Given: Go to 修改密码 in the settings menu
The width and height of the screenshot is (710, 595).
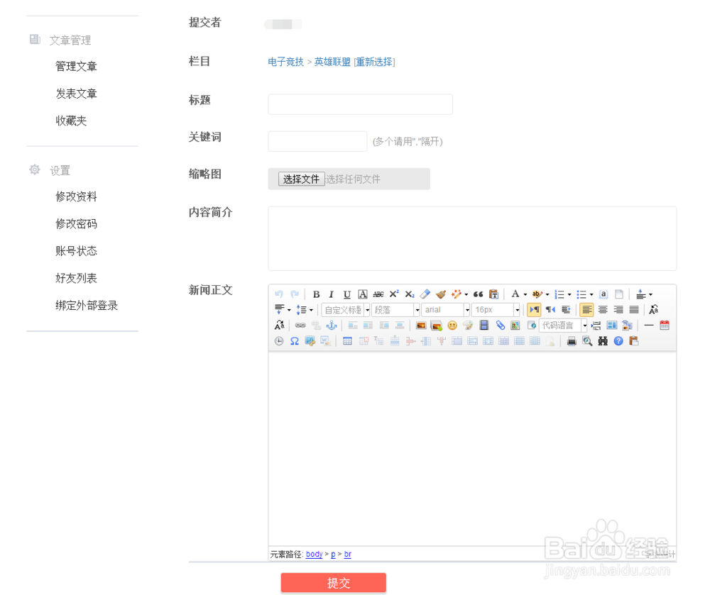Looking at the screenshot, I should pos(75,223).
